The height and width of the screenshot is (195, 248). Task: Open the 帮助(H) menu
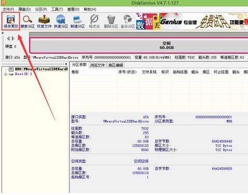click(x=90, y=9)
